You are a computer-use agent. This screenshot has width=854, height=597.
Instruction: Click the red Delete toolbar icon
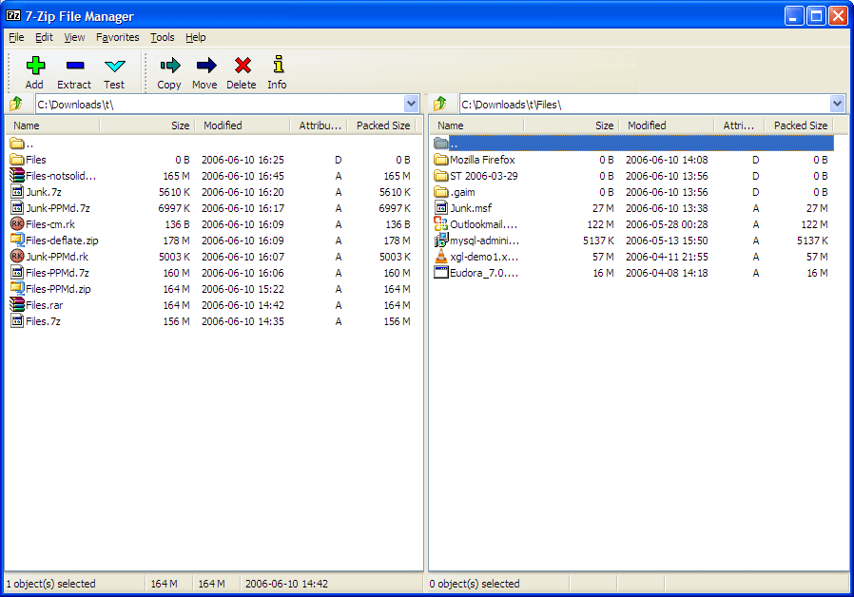tap(243, 66)
